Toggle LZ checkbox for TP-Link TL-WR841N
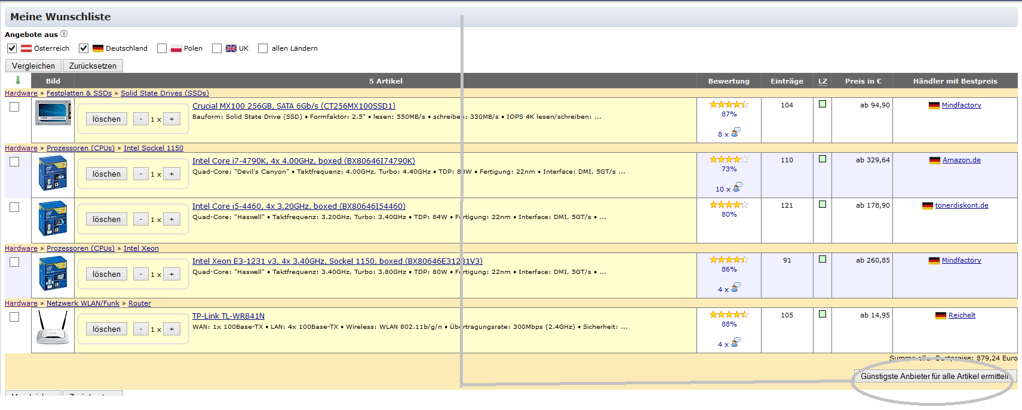The width and height of the screenshot is (1022, 410). (822, 314)
